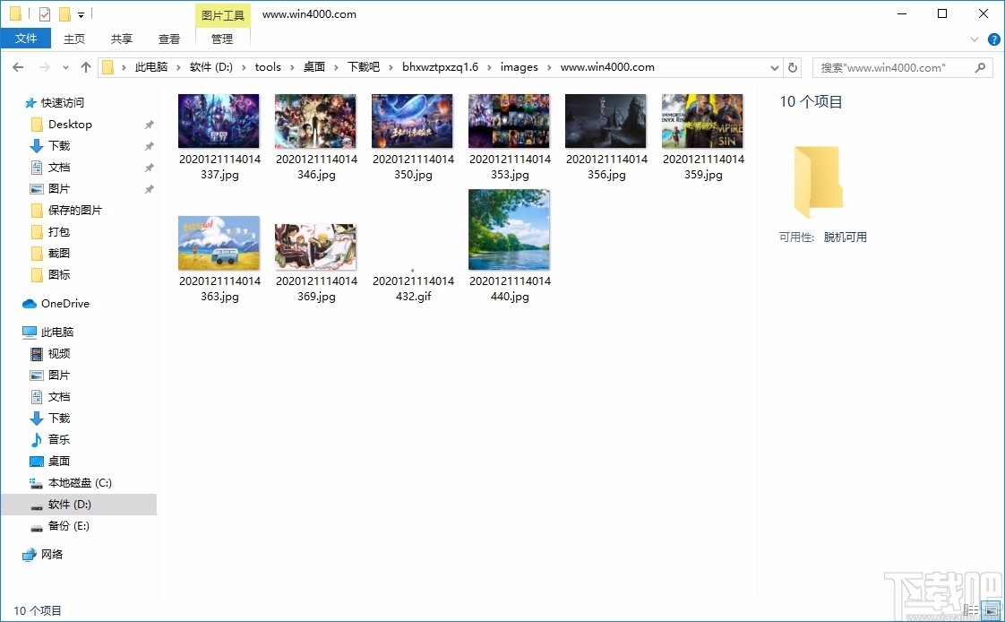
Task: Open properties via the quick access checkmark icon
Action: tap(44, 13)
